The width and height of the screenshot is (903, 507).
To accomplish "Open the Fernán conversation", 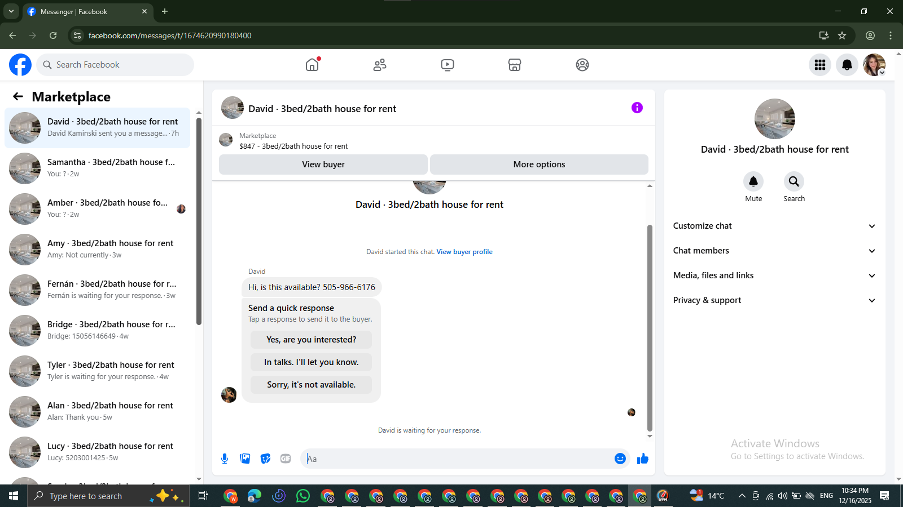I will click(x=97, y=290).
